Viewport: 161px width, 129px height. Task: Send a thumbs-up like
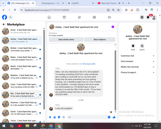click(114, 117)
